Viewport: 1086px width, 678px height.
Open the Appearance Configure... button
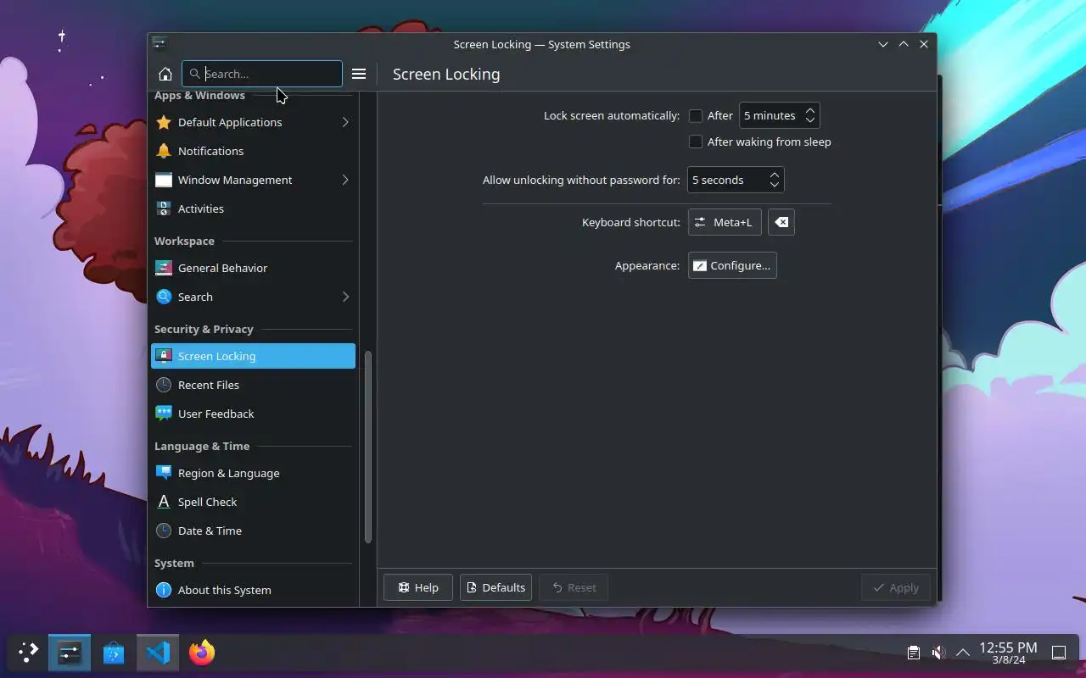point(732,265)
